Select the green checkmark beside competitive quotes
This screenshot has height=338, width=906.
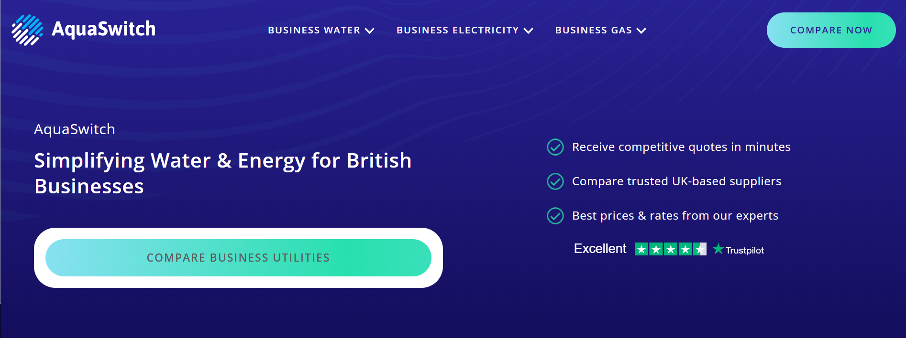555,148
